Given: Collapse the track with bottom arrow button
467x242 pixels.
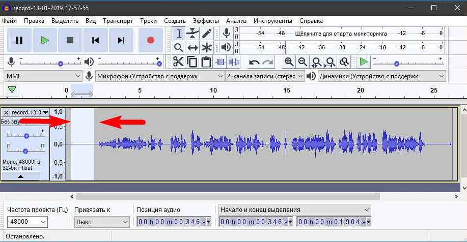Looking at the screenshot, I should (x=20, y=176).
